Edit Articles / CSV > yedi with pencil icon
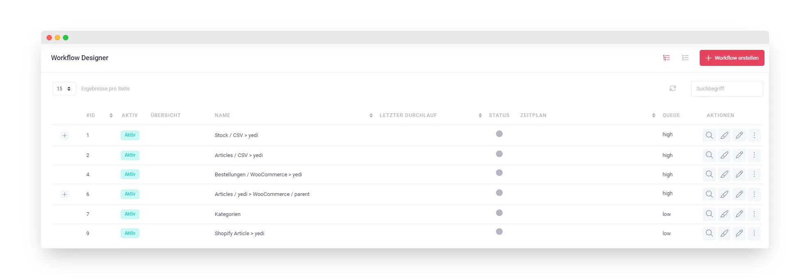This screenshot has height=279, width=810. click(739, 155)
